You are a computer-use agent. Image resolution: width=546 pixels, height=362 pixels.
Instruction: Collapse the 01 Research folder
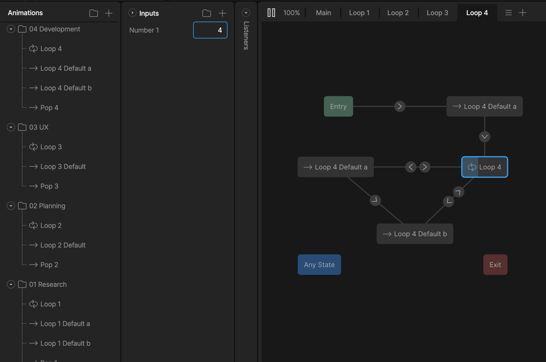pyautogui.click(x=11, y=284)
